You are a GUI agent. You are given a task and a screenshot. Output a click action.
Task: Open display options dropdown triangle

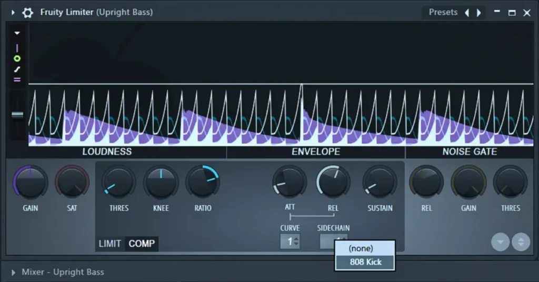(17, 33)
